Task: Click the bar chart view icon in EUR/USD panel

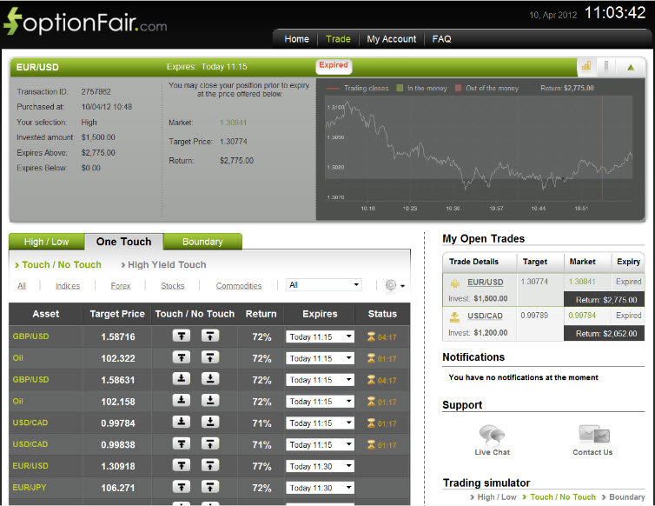Action: tap(586, 66)
